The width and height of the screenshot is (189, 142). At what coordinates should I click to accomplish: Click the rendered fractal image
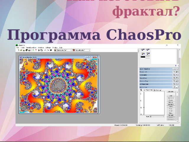point(58,86)
